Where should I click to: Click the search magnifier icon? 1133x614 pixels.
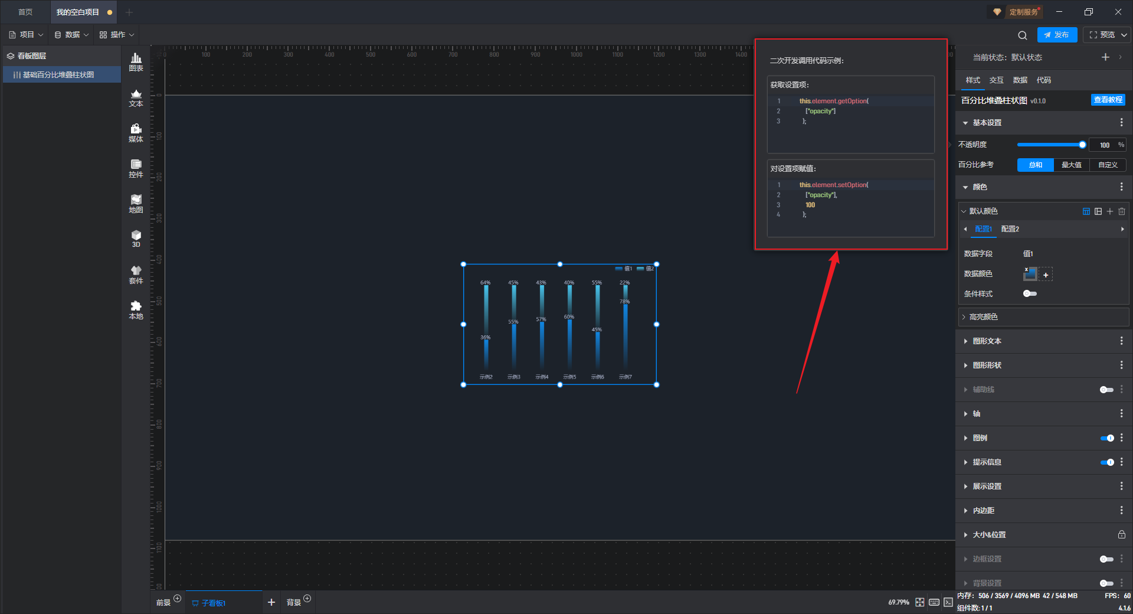click(x=1023, y=35)
